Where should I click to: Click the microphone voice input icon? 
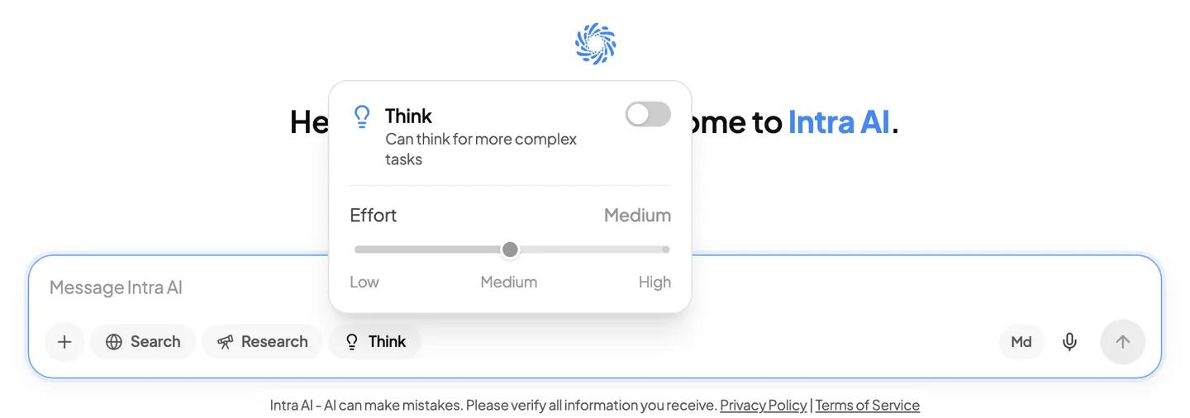[x=1069, y=342]
